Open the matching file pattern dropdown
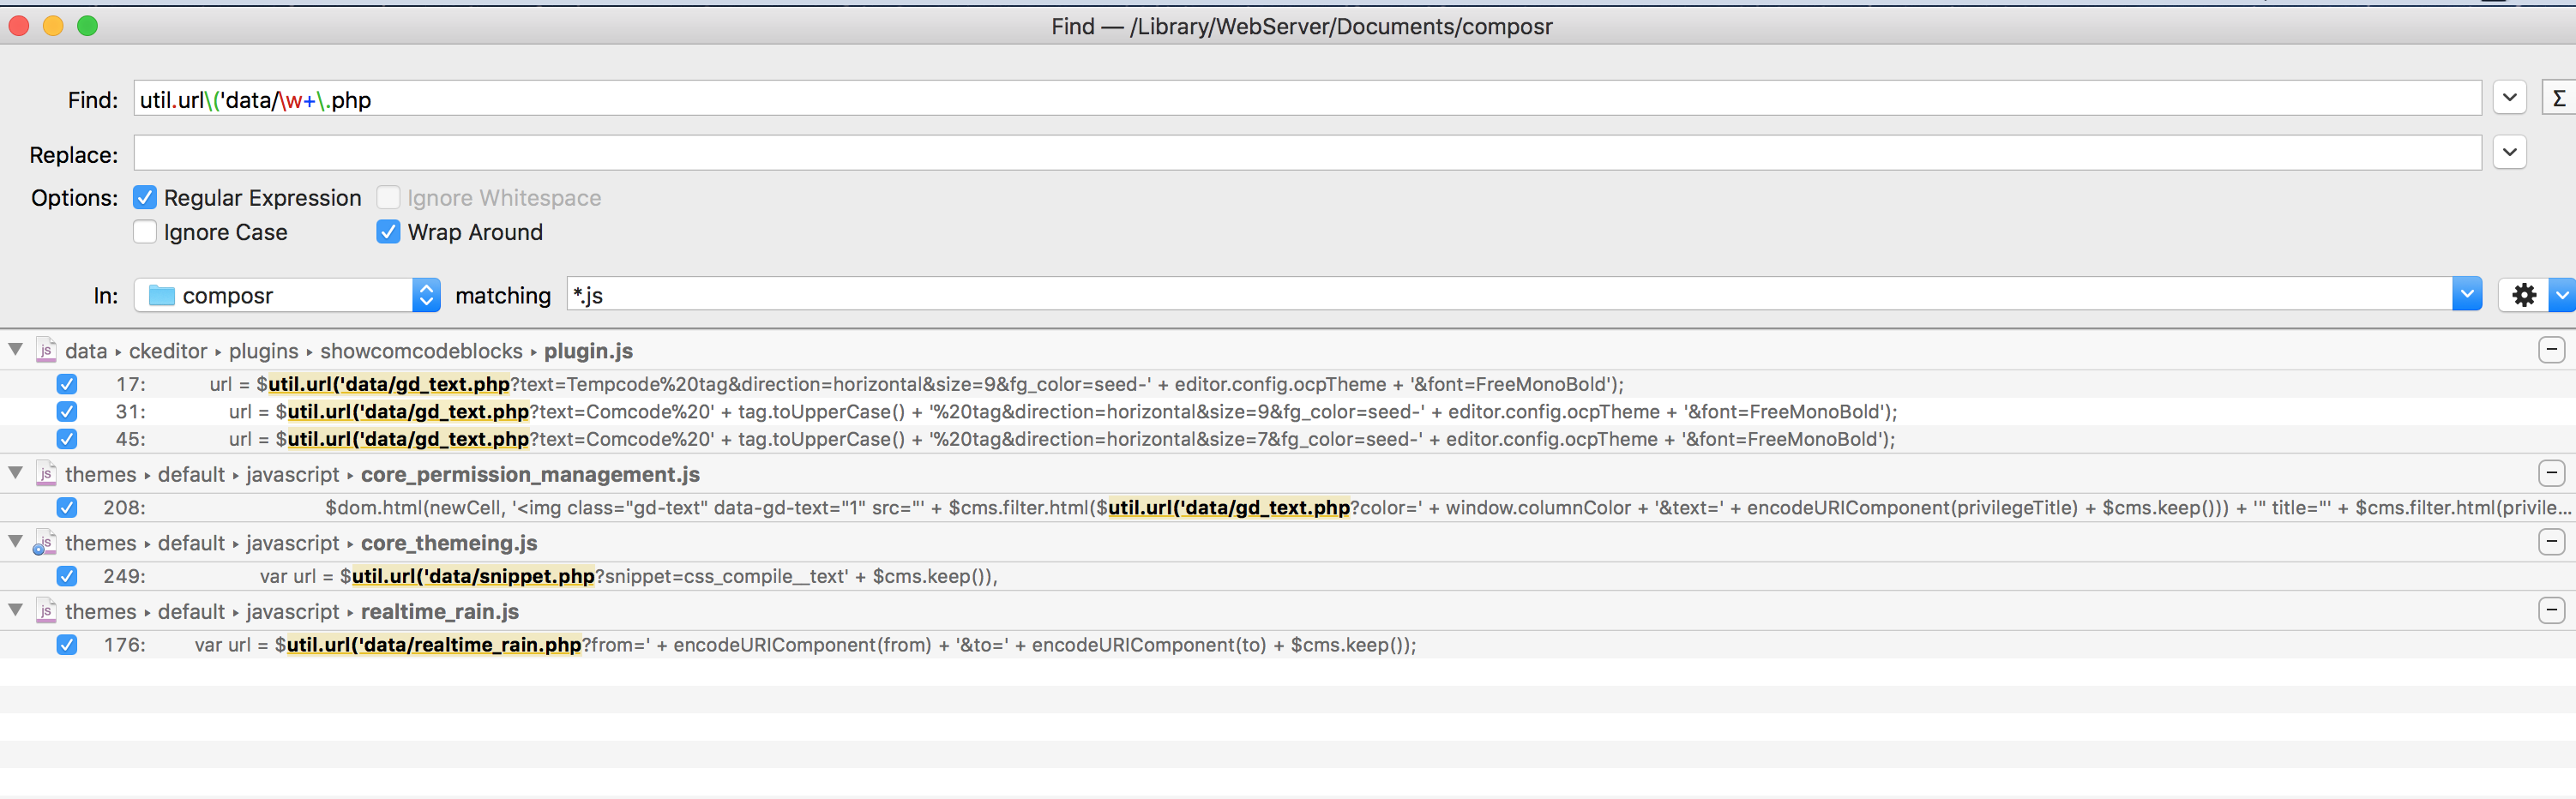This screenshot has height=799, width=2576. tap(2466, 295)
